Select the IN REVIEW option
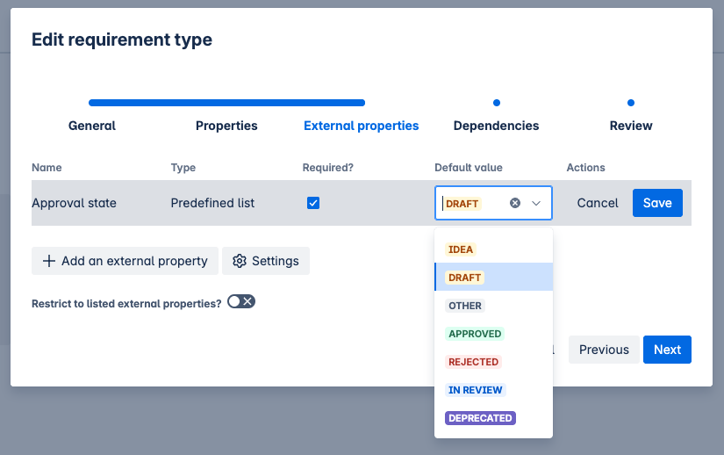The image size is (724, 455). point(475,390)
